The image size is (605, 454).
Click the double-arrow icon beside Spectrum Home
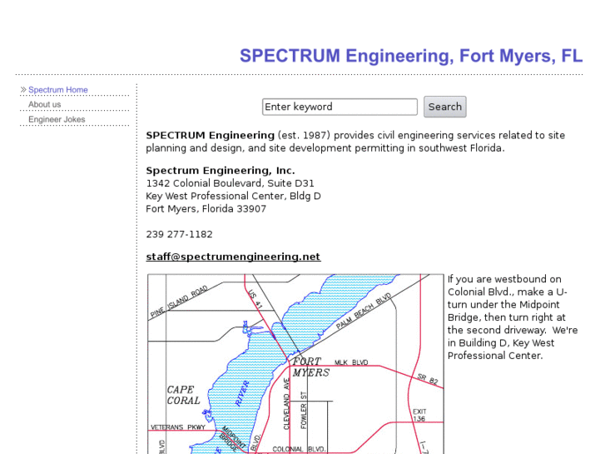(23, 90)
